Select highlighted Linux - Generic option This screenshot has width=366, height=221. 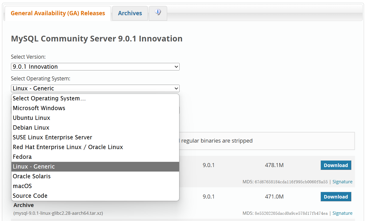click(x=95, y=167)
